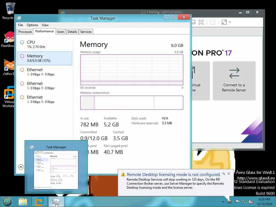Image resolution: width=276 pixels, height=207 pixels.
Task: Select the CPU performance item
Action: pyautogui.click(x=45, y=44)
